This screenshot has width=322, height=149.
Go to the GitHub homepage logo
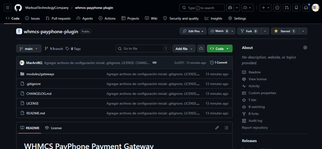pos(18,8)
